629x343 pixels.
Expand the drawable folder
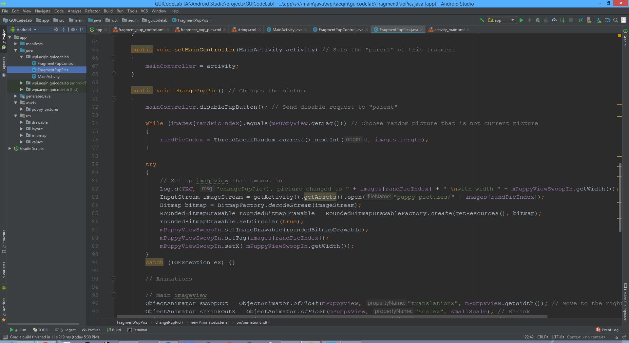(x=22, y=122)
